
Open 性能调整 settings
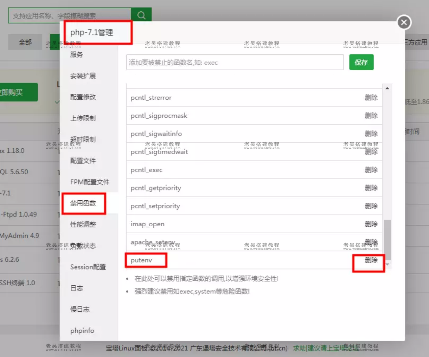[x=82, y=225]
